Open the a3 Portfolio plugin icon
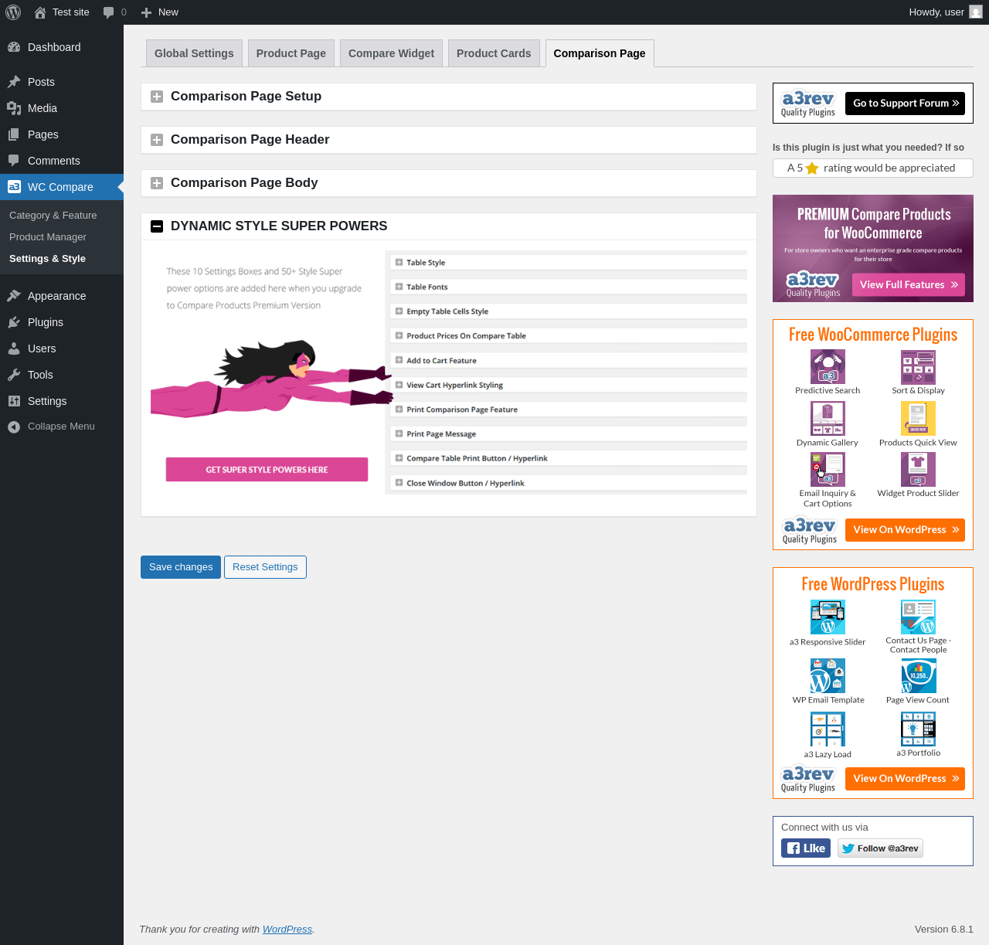The height and width of the screenshot is (945, 989). pyautogui.click(x=918, y=729)
